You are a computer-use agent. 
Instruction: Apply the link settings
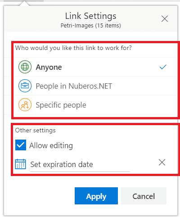(96, 196)
